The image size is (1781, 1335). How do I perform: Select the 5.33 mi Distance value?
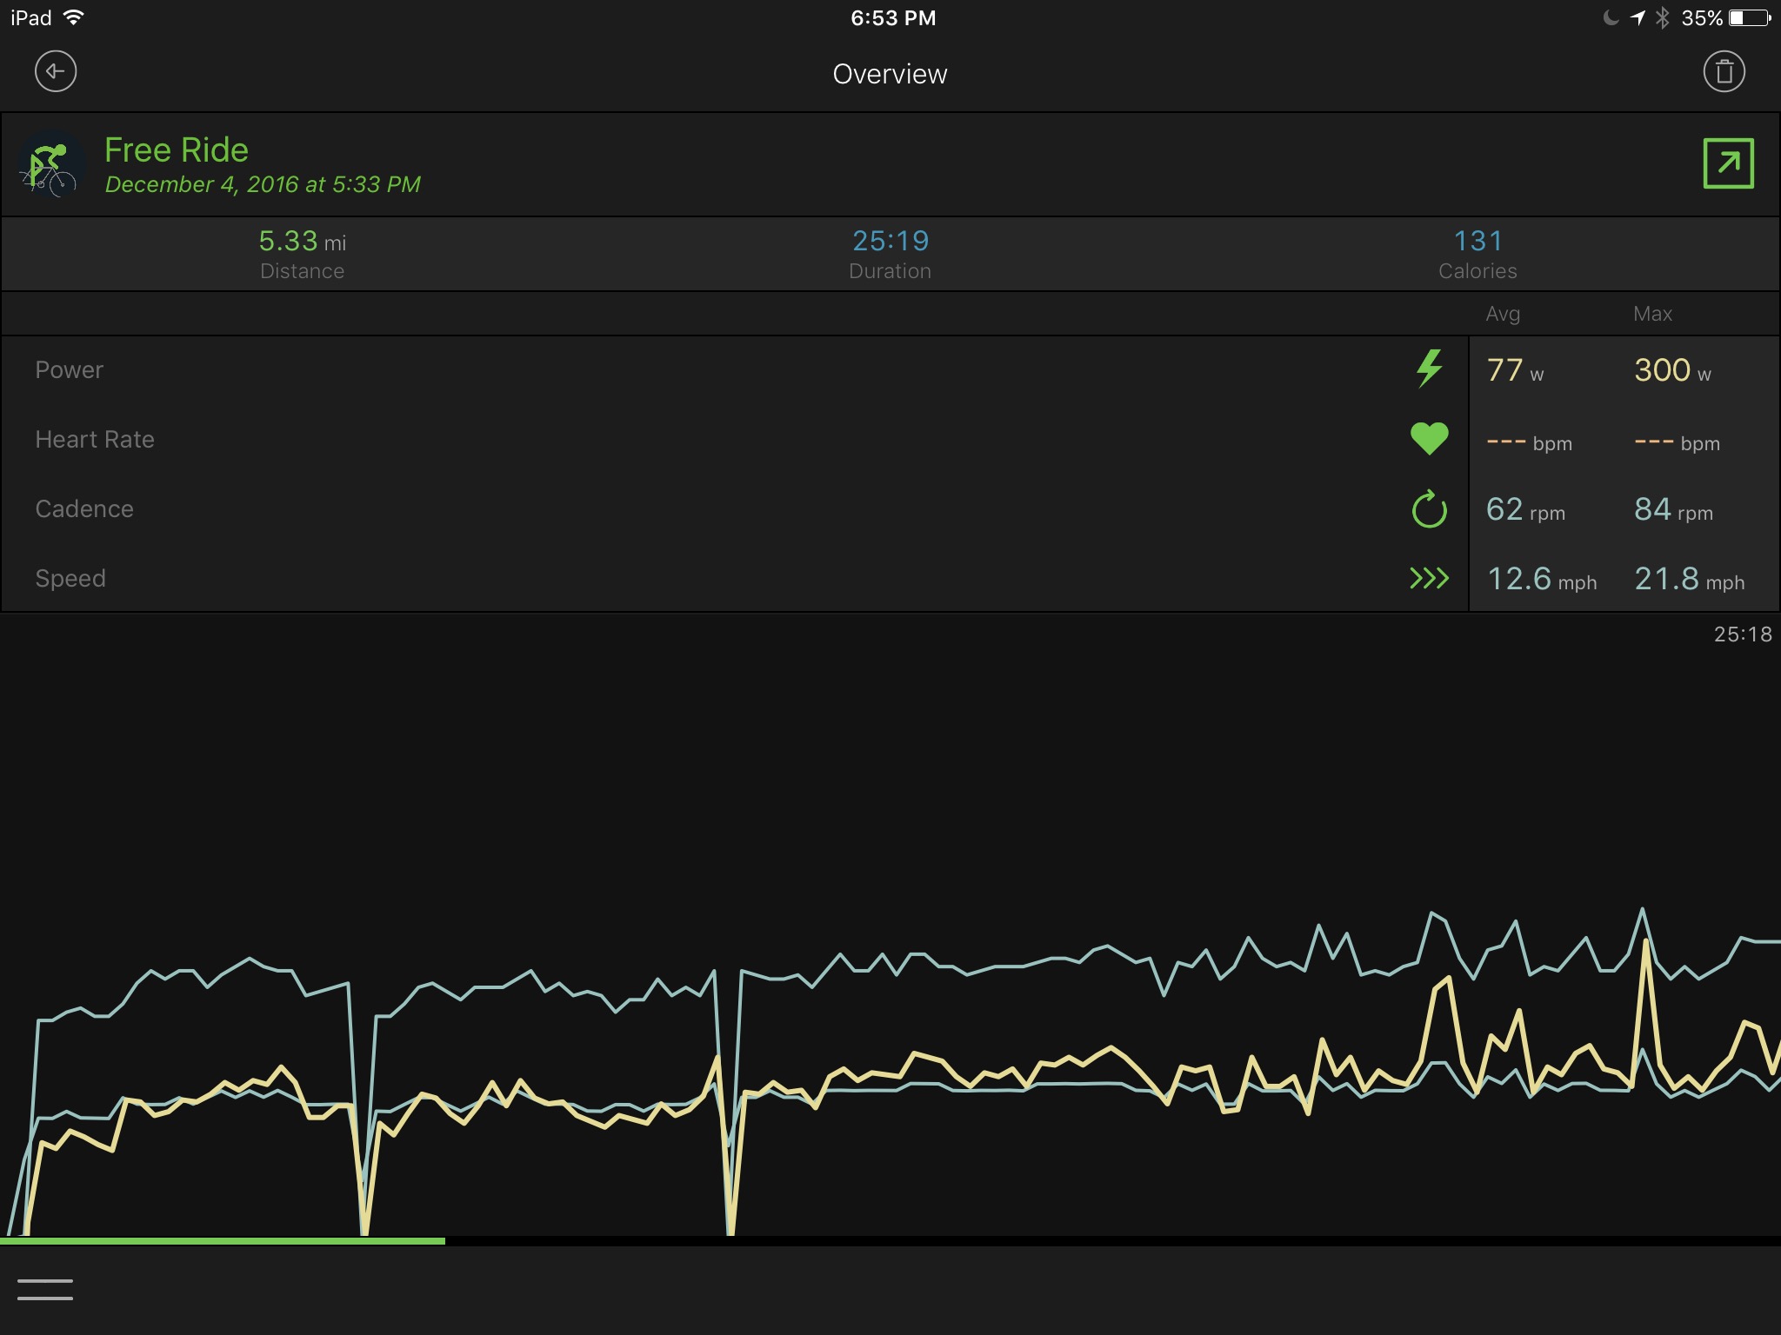302,241
